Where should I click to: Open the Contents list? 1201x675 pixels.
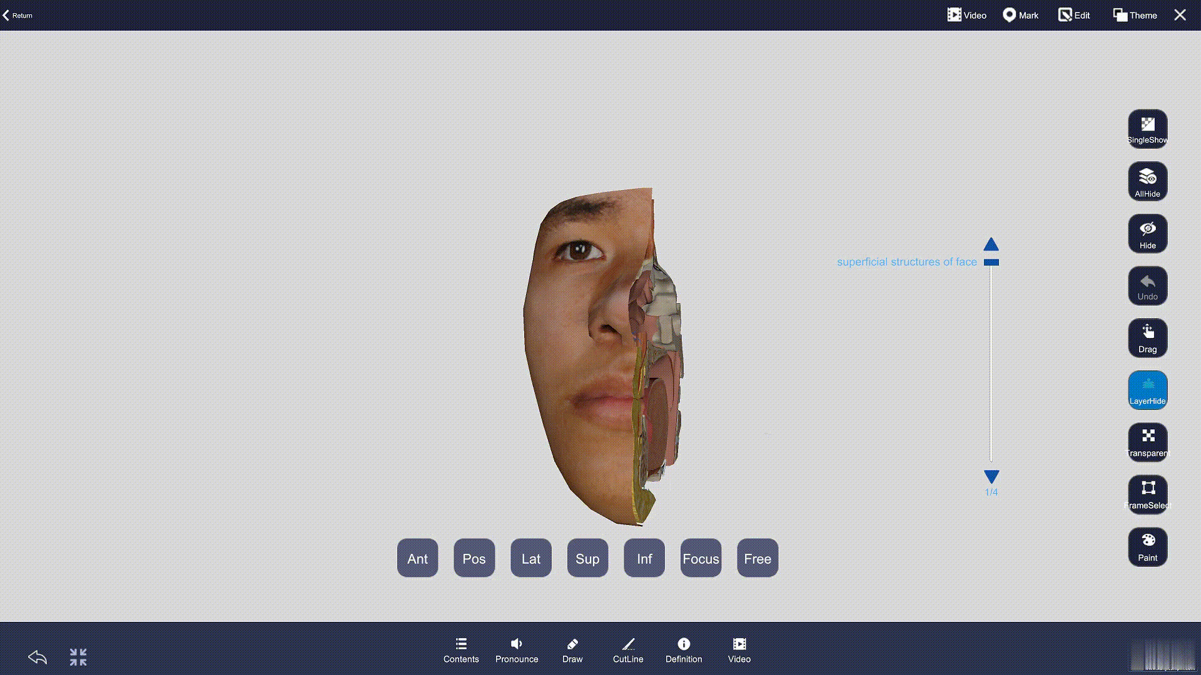(x=461, y=649)
